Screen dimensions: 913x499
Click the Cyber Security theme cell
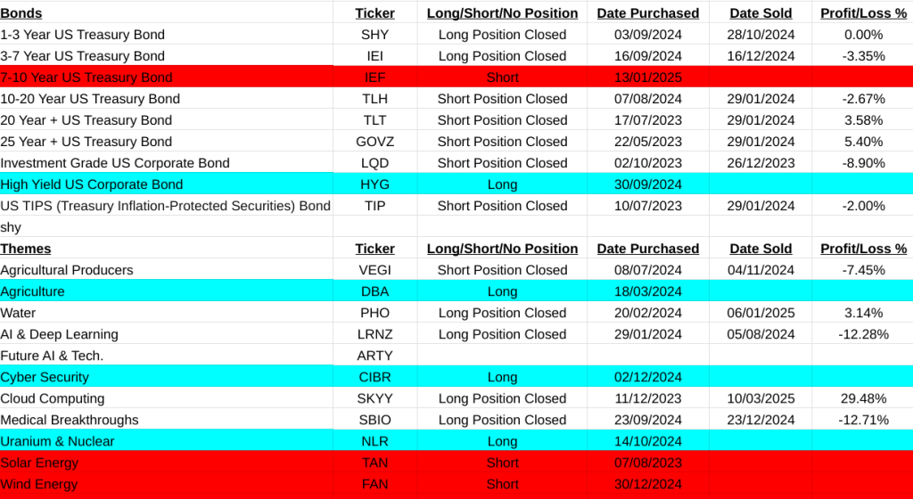45,377
